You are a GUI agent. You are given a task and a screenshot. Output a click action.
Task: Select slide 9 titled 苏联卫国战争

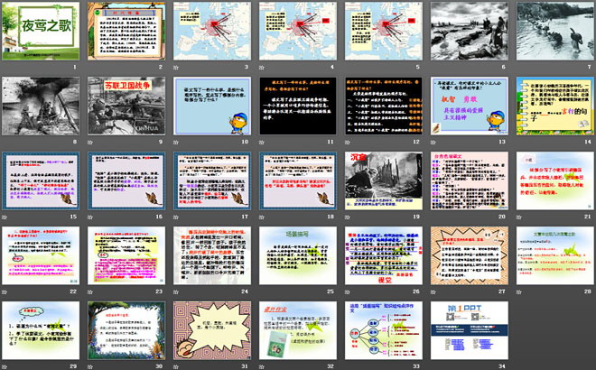126,106
